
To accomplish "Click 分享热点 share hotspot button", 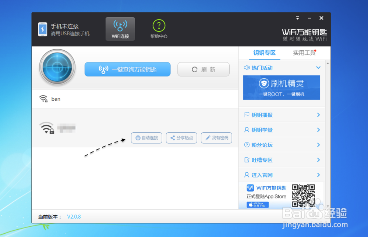I will [181, 138].
